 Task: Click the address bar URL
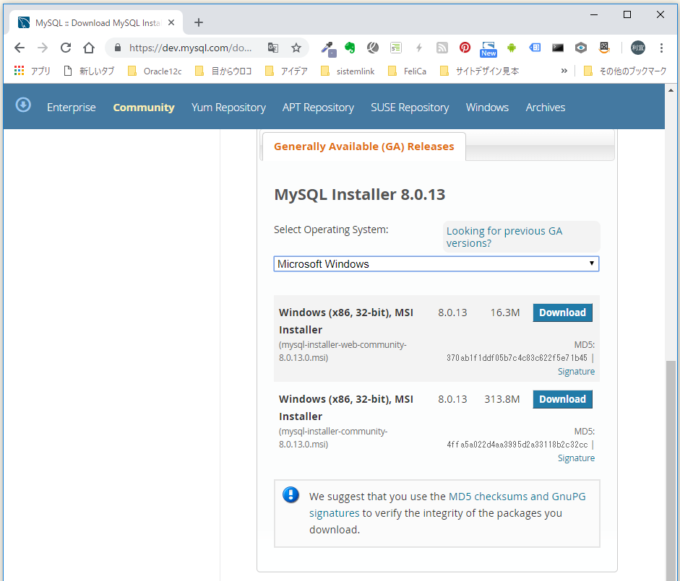(190, 48)
